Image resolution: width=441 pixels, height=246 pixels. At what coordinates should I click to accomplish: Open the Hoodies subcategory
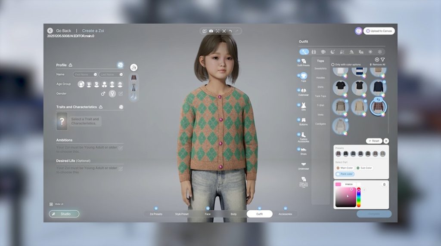tap(320, 78)
